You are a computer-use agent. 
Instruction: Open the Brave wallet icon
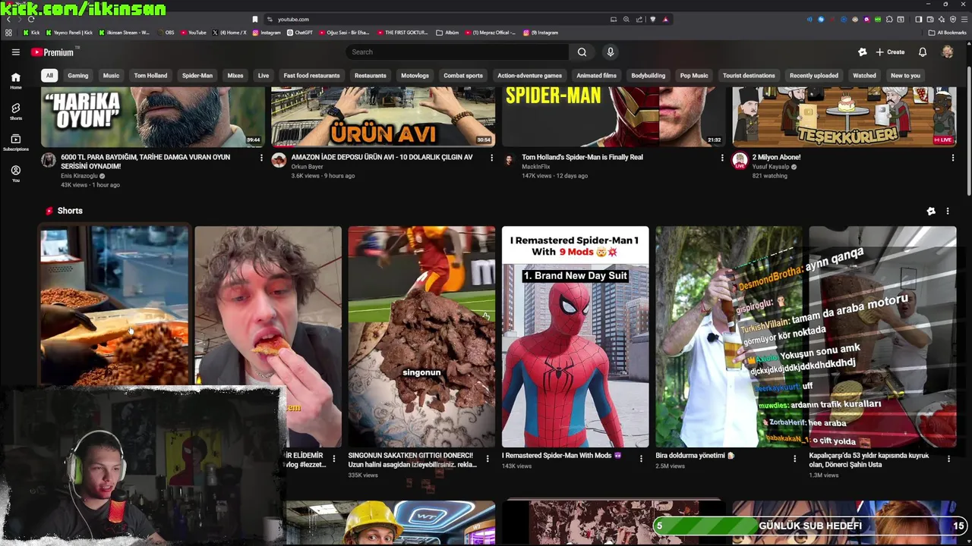pyautogui.click(x=929, y=19)
